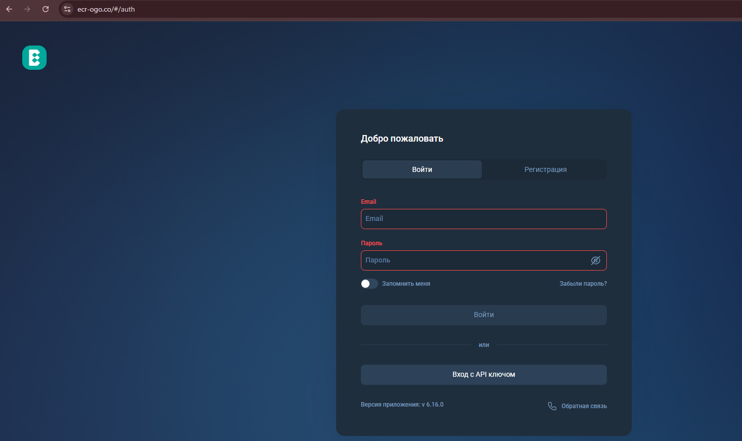
Task: Click the phone icon beside Обратная связь
Action: tap(552, 406)
